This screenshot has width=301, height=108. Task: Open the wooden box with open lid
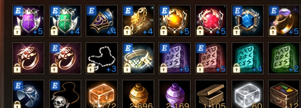[x=211, y=94]
